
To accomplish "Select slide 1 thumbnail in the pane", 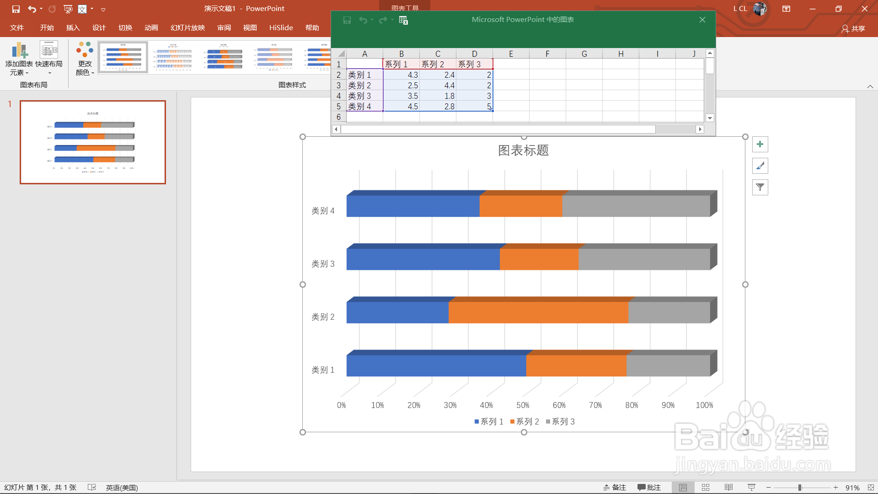I will point(92,142).
